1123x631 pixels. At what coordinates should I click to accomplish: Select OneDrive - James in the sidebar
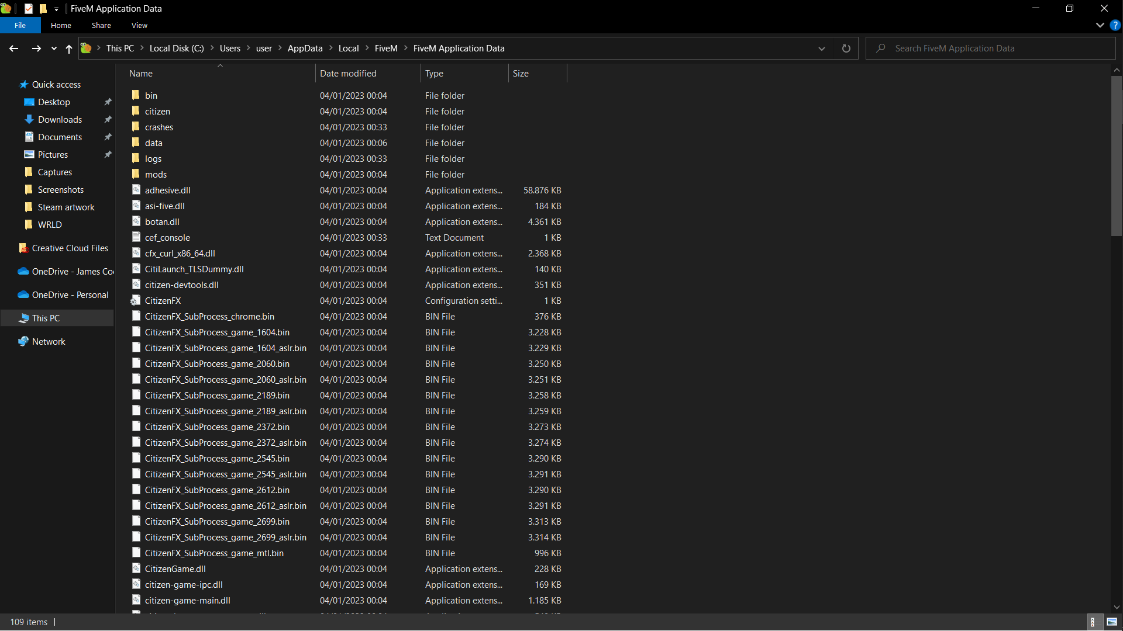[73, 272]
